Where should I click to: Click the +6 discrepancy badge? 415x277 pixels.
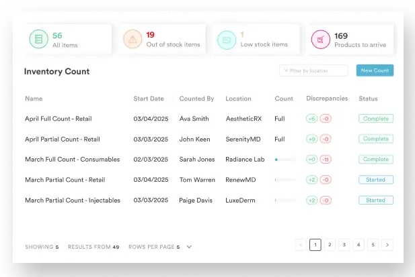click(x=312, y=119)
